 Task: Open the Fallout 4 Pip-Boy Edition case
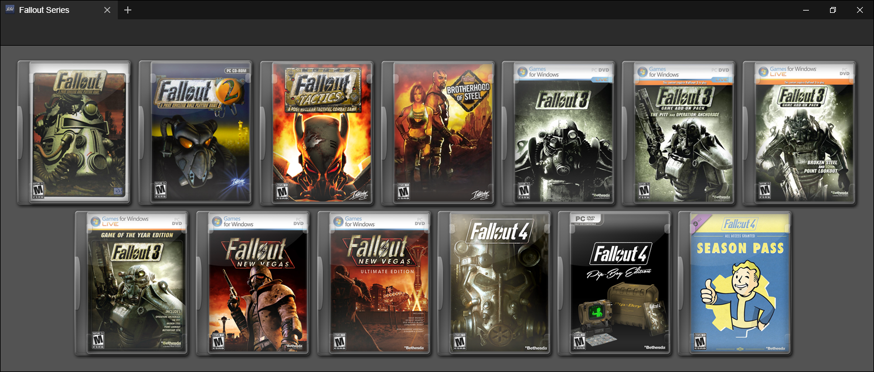615,283
